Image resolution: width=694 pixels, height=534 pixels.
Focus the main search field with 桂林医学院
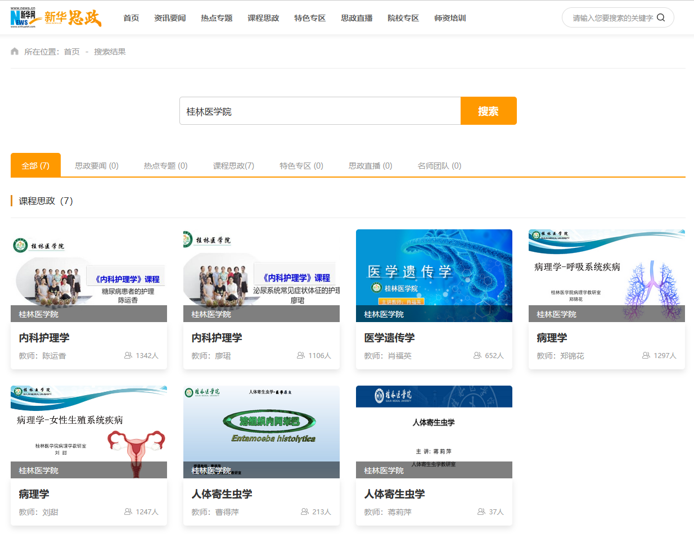pyautogui.click(x=319, y=111)
